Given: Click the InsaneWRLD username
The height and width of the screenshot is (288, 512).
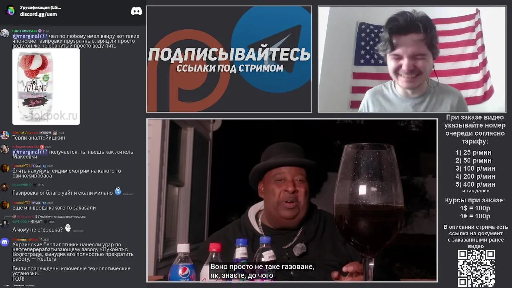Looking at the screenshot, I should pos(22,185).
